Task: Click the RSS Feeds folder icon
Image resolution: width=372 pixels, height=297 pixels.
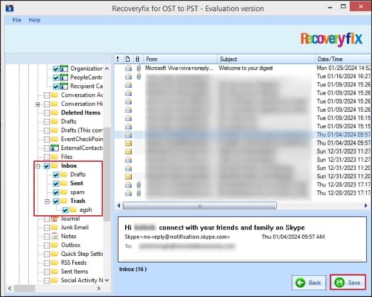Action: point(55,262)
